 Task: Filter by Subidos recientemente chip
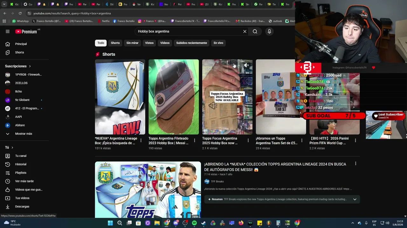pyautogui.click(x=191, y=43)
